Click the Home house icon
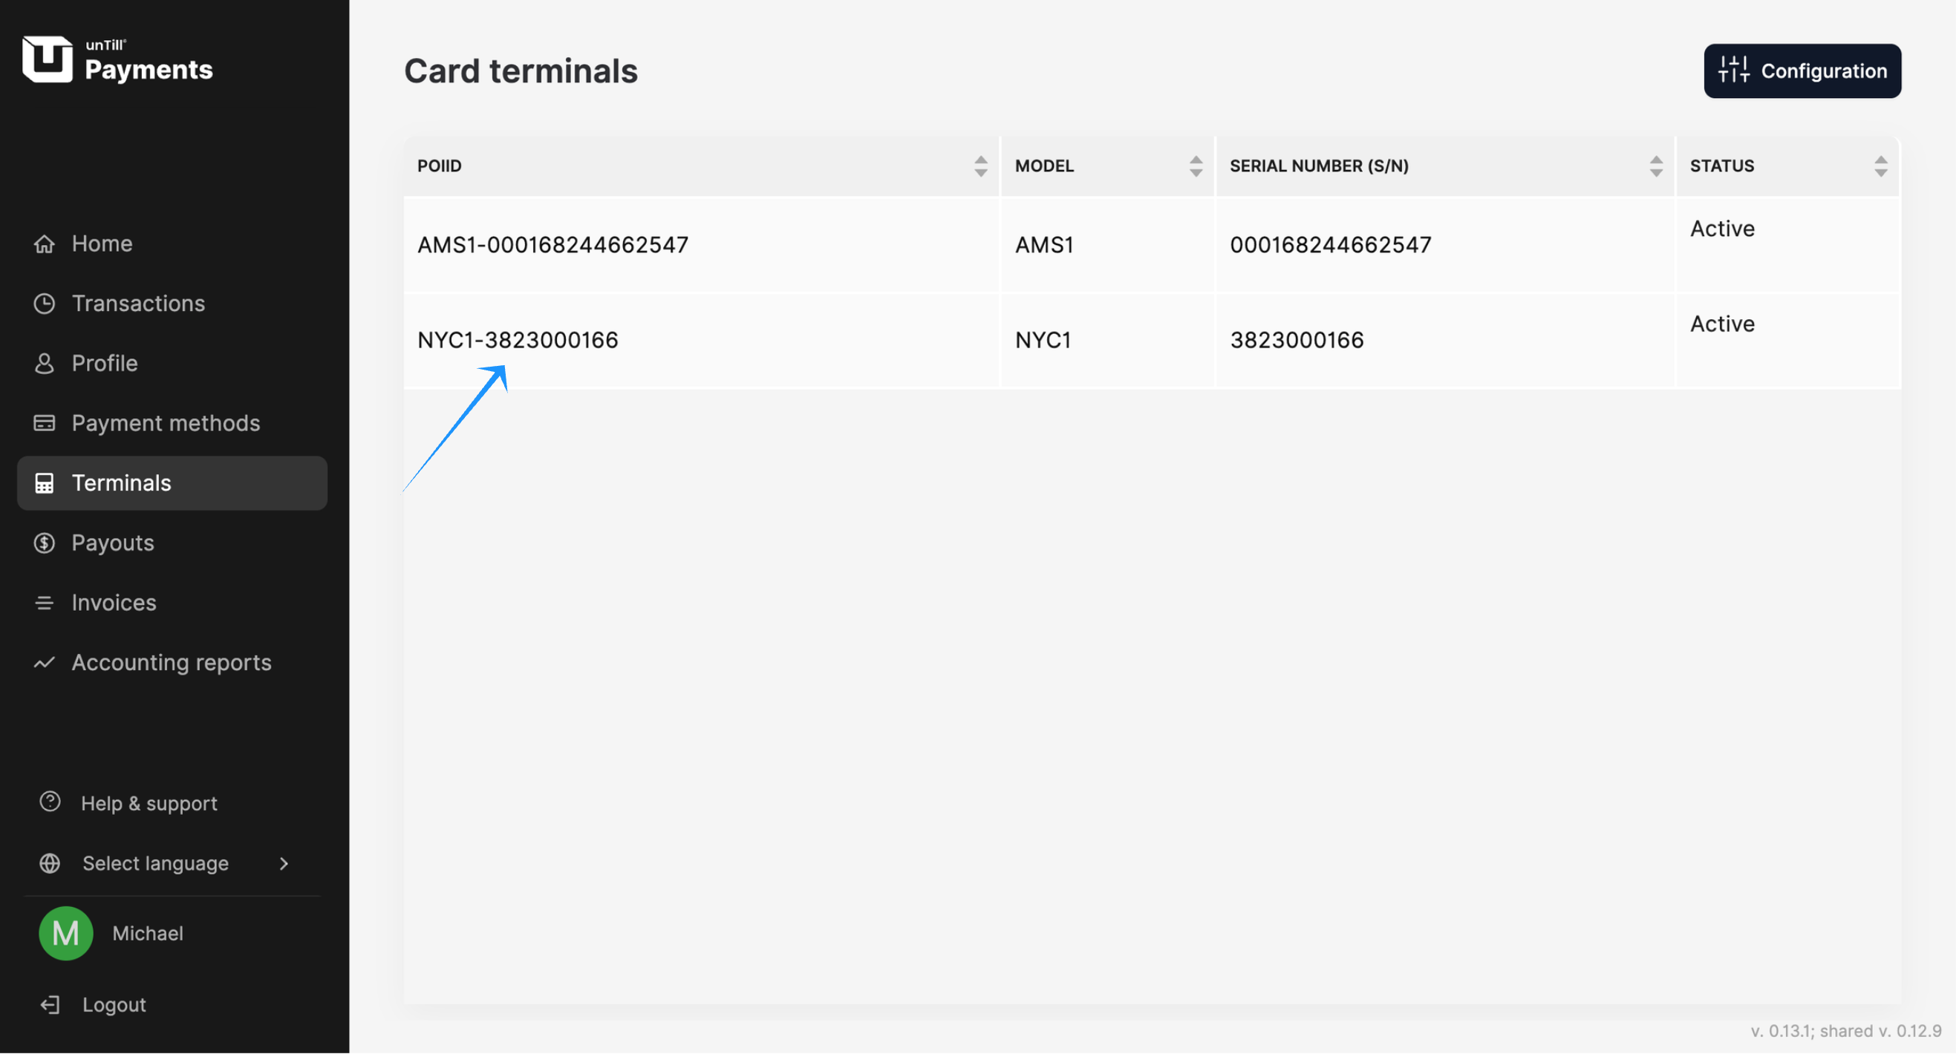The image size is (1959, 1054). [x=44, y=244]
